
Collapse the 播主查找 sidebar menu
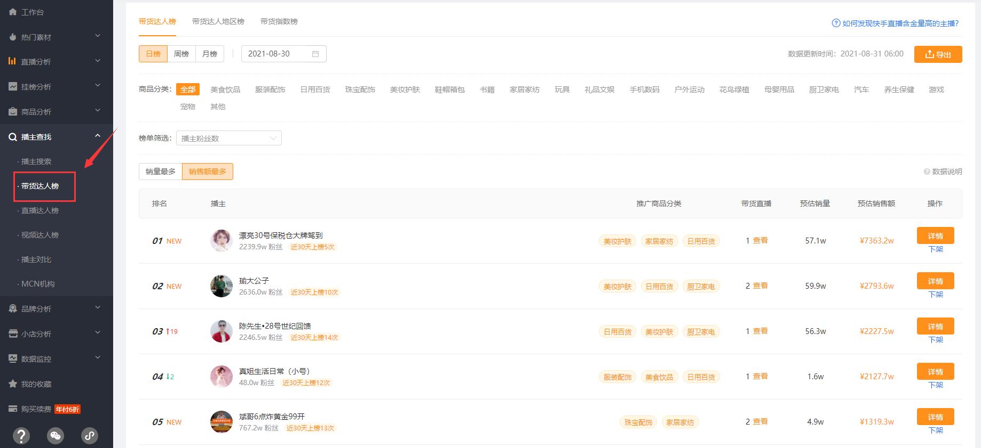[x=98, y=136]
